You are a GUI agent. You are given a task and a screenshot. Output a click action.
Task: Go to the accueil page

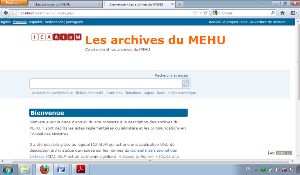click(x=215, y=22)
